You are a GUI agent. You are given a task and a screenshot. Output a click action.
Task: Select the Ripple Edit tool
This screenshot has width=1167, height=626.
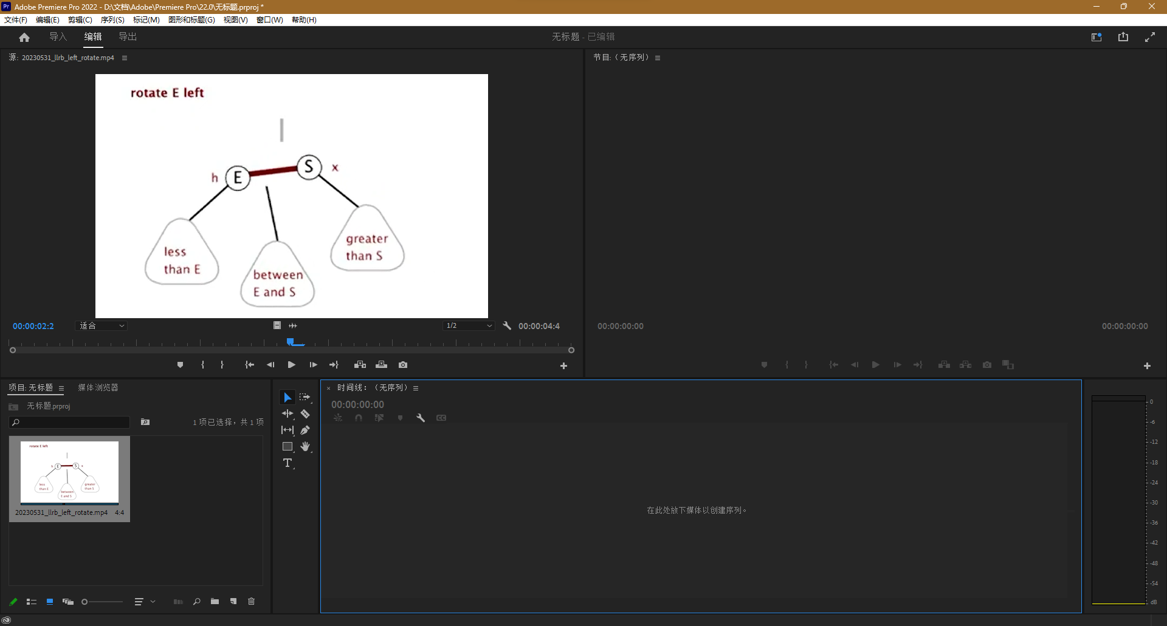[287, 414]
